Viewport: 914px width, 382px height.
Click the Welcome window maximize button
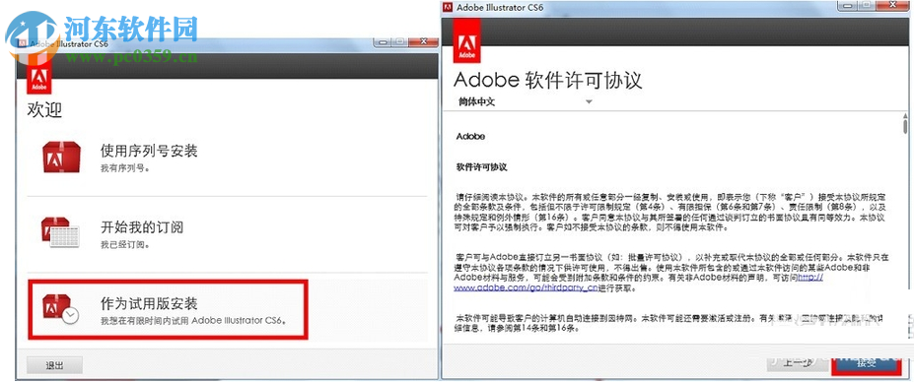400,42
